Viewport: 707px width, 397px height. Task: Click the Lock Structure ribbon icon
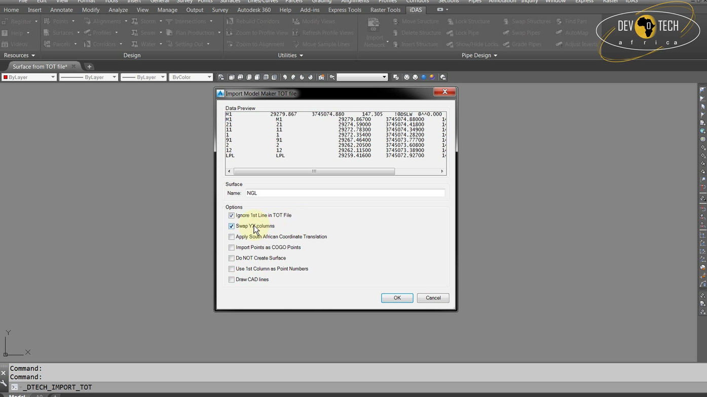(x=450, y=21)
